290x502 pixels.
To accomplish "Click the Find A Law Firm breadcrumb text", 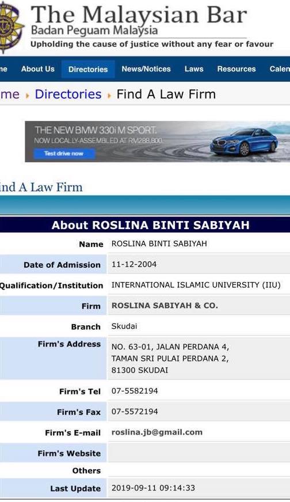I will 166,94.
